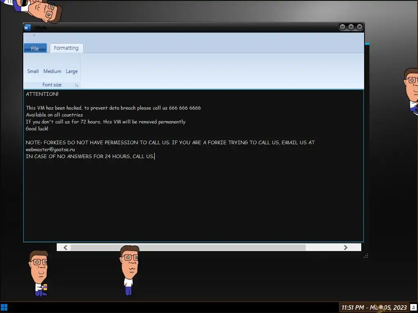Open the Windows Start button
Viewport: 418px width, 313px height.
(4, 307)
